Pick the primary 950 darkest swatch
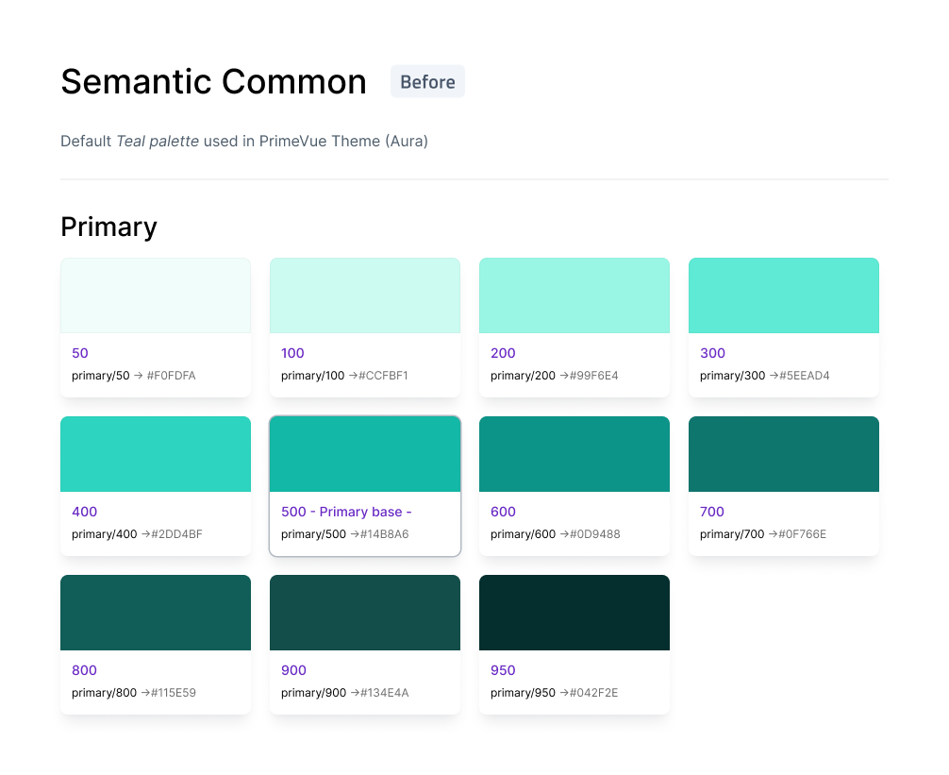 point(574,613)
